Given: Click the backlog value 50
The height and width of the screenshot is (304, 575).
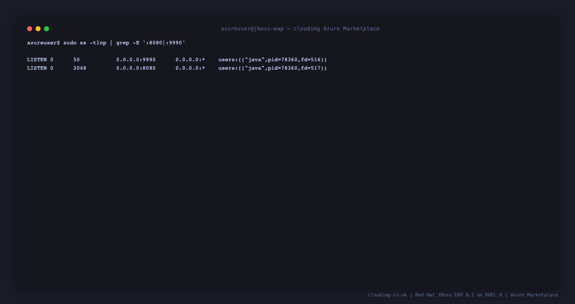Looking at the screenshot, I should pyautogui.click(x=77, y=60).
